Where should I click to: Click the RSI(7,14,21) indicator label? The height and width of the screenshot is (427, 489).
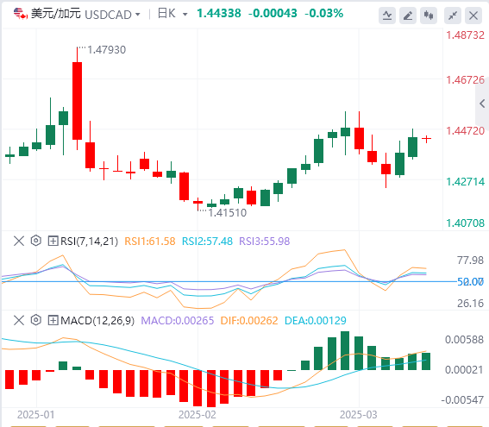tap(89, 241)
